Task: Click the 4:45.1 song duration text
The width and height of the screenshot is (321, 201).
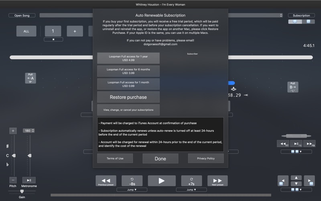Action: [x=309, y=45]
